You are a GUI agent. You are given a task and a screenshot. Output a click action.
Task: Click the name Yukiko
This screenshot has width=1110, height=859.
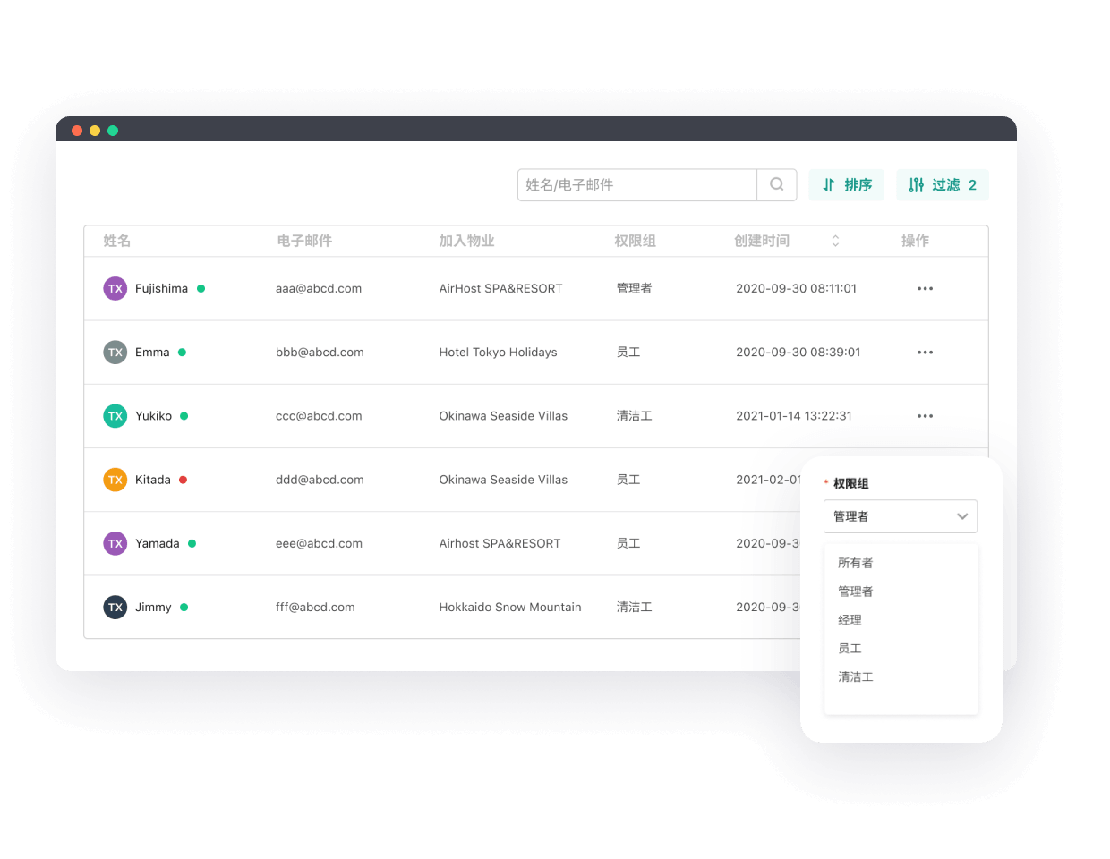click(x=153, y=416)
